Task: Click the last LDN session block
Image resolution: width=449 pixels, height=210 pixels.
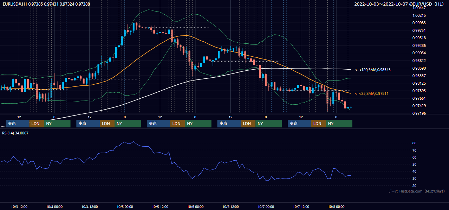Action: pyautogui.click(x=319, y=124)
